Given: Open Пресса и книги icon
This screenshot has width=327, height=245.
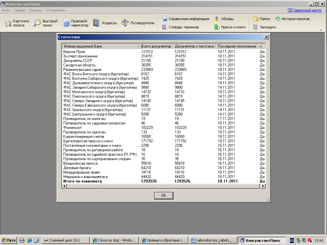Looking at the screenshot, I should pyautogui.click(x=217, y=27).
